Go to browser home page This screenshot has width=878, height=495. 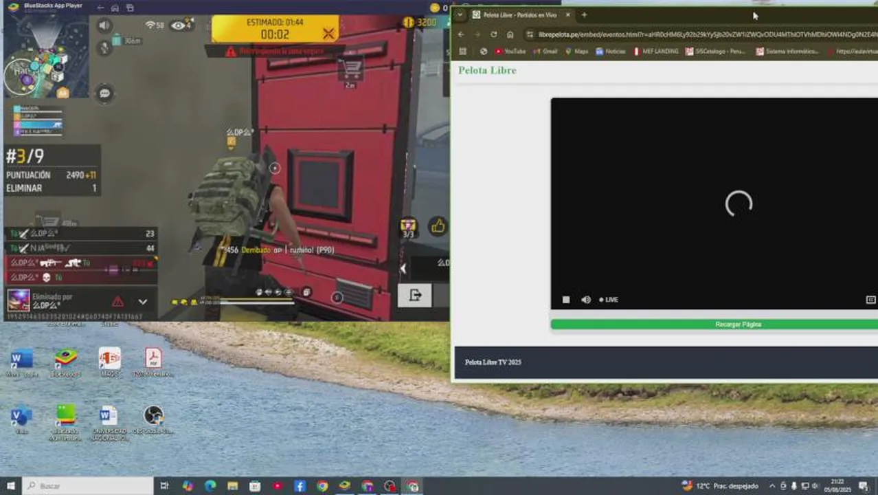click(x=510, y=34)
